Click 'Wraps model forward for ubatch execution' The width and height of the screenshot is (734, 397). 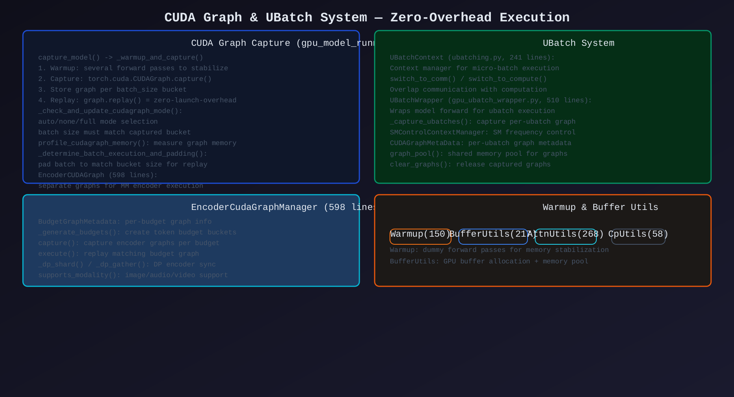[x=473, y=111]
